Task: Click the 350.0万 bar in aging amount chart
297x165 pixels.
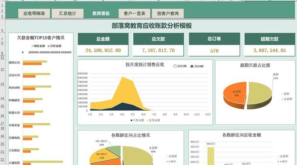Action: (211, 156)
